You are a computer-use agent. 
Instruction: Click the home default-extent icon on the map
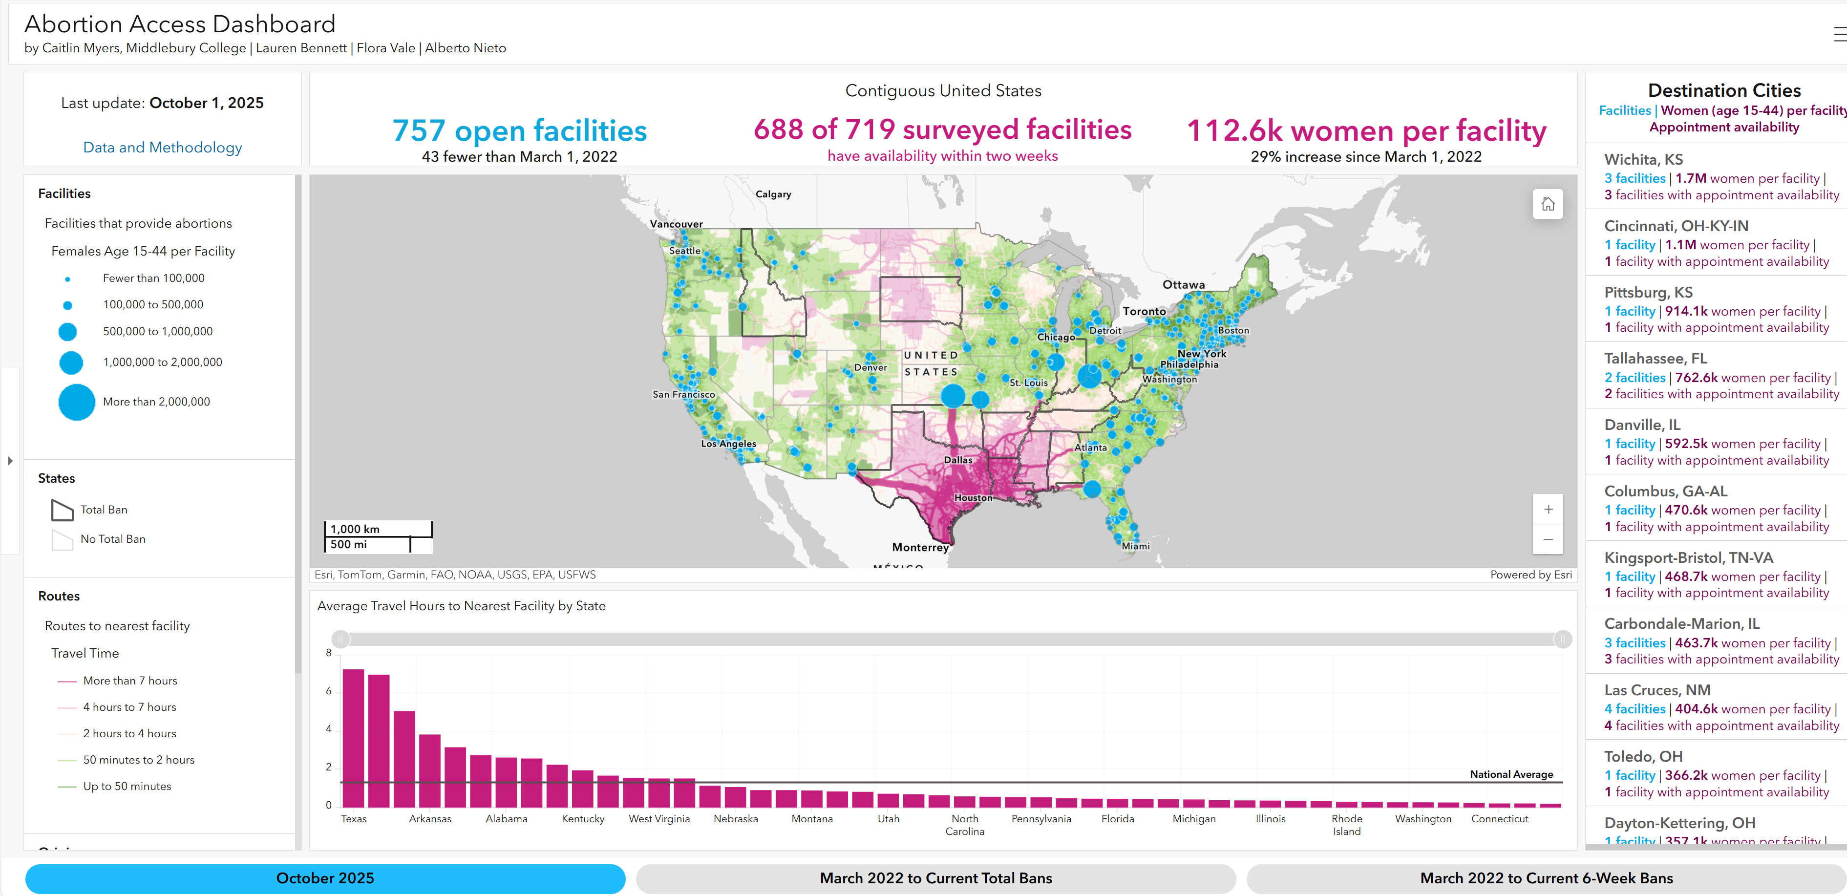[1548, 204]
